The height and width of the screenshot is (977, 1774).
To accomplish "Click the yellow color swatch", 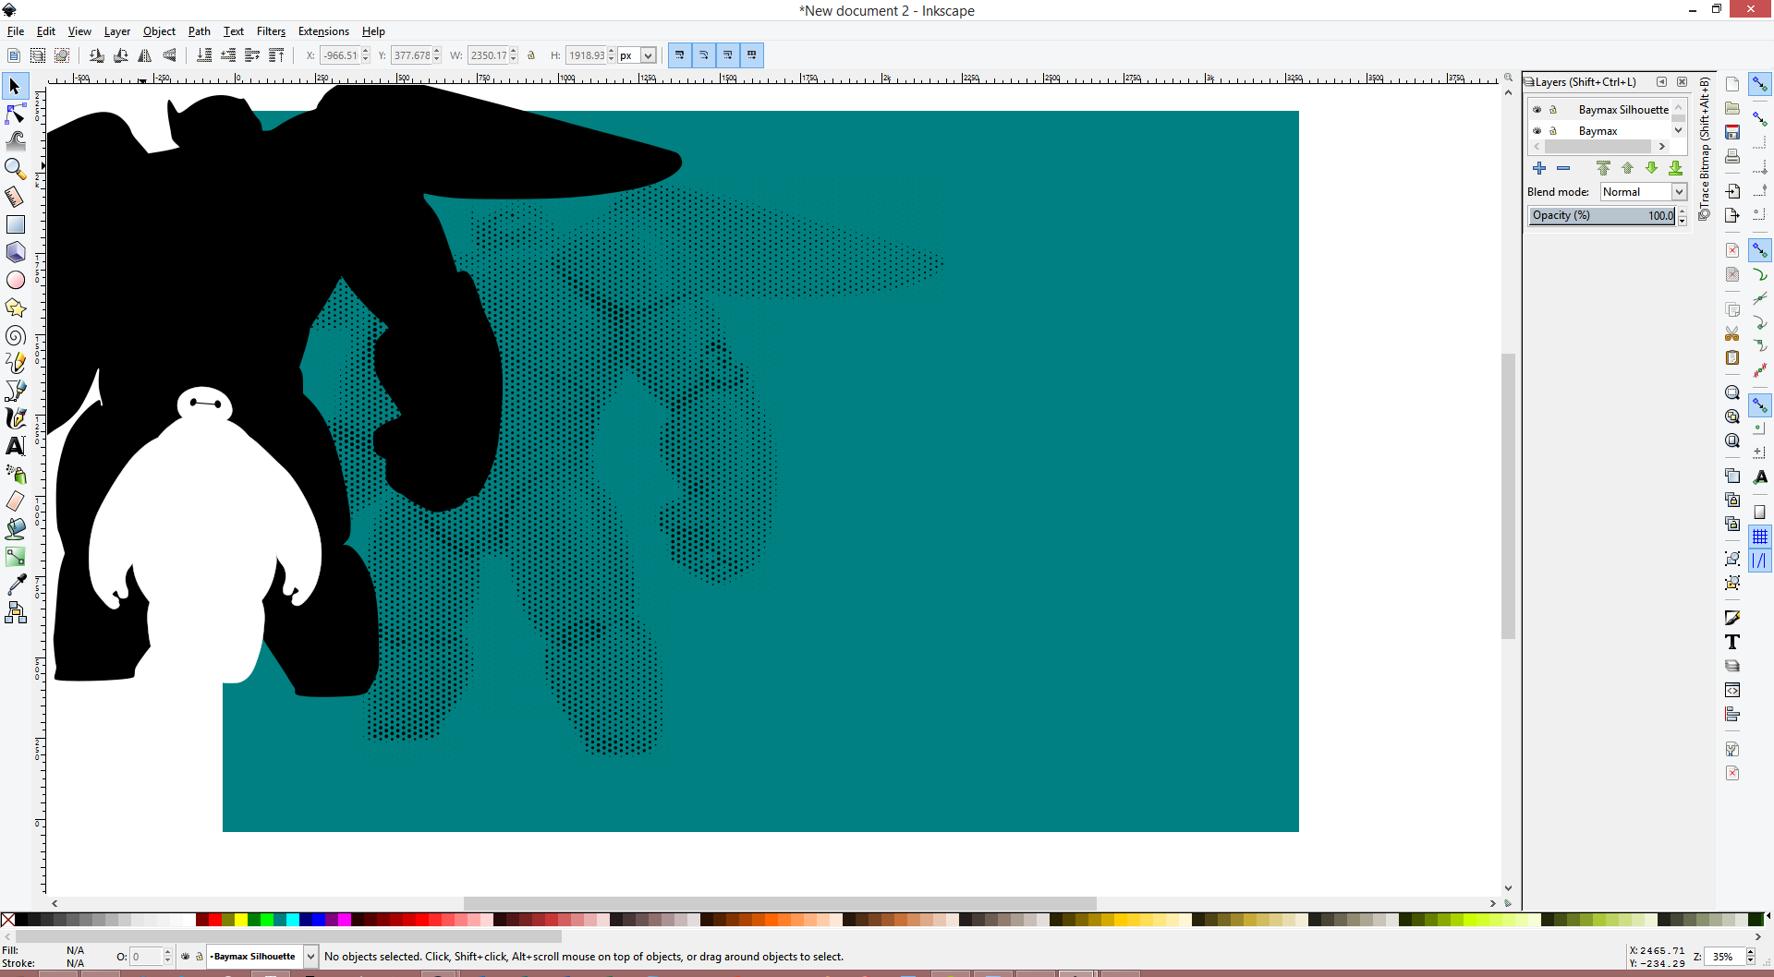I will click(x=240, y=920).
